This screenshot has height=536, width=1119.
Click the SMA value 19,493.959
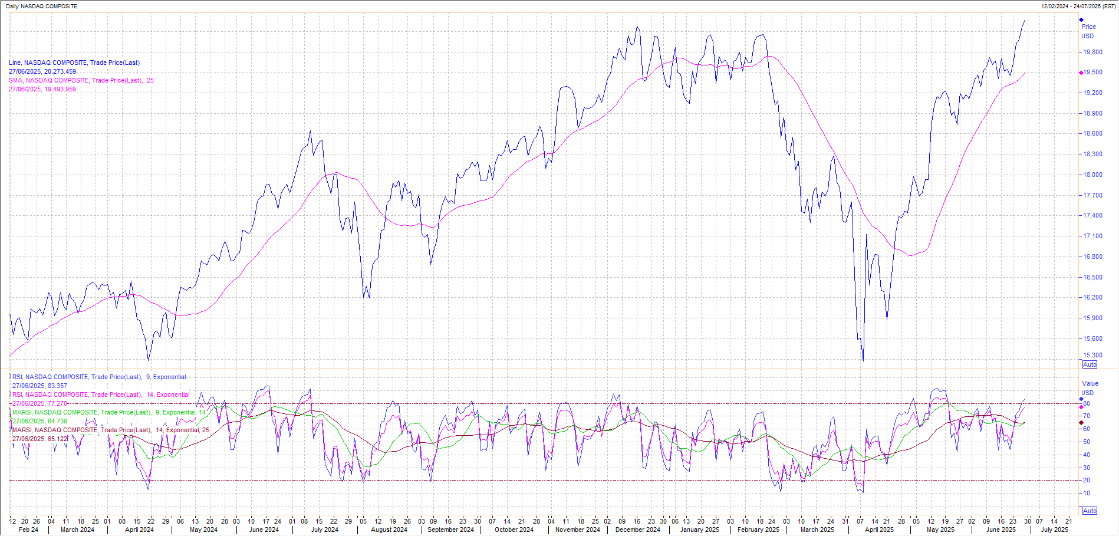pos(60,89)
